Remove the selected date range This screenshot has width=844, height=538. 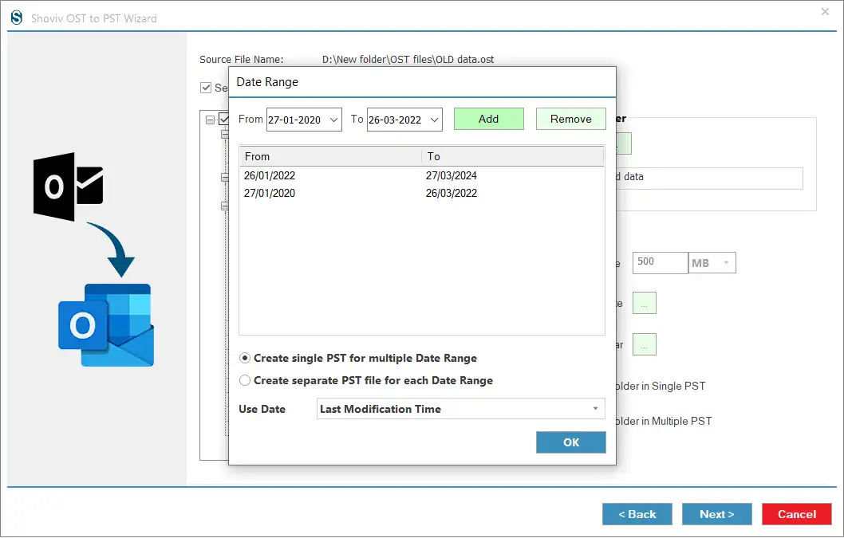pyautogui.click(x=570, y=119)
